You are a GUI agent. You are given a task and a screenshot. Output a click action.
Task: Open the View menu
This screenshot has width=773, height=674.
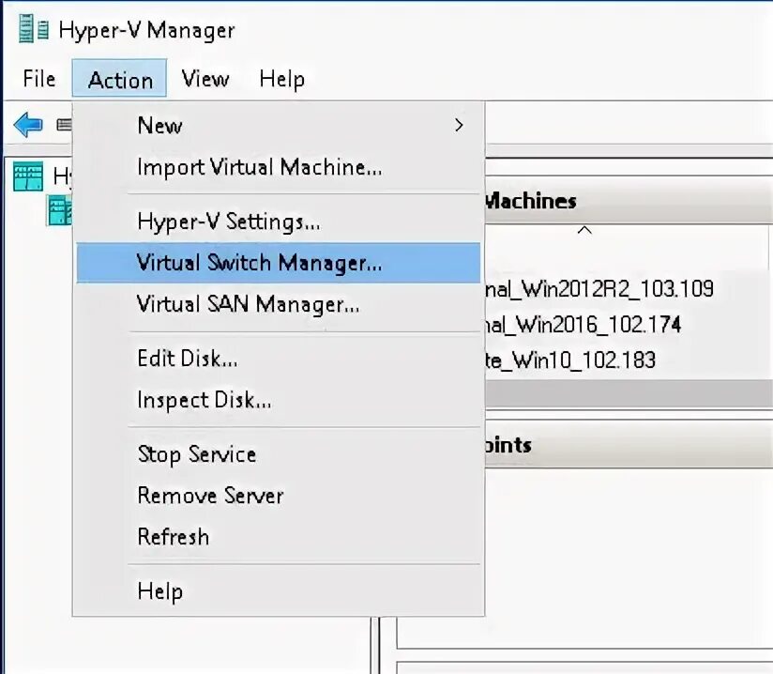tap(205, 79)
